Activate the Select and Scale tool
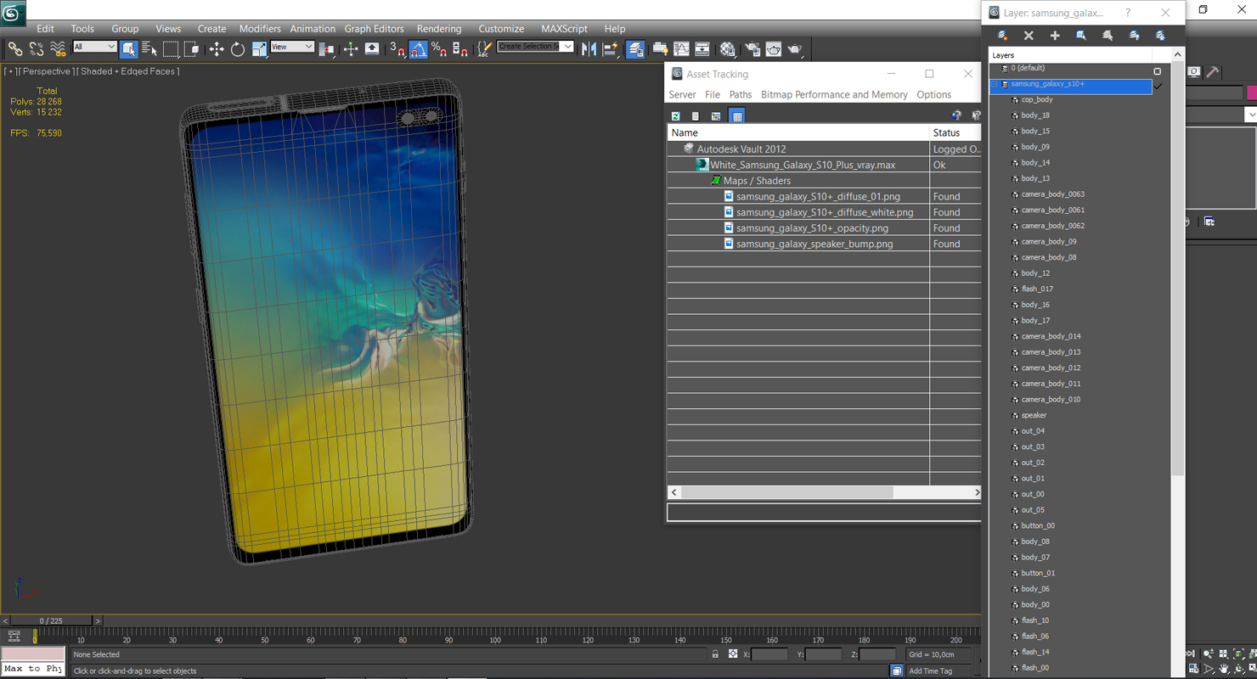1257x679 pixels. coord(259,49)
